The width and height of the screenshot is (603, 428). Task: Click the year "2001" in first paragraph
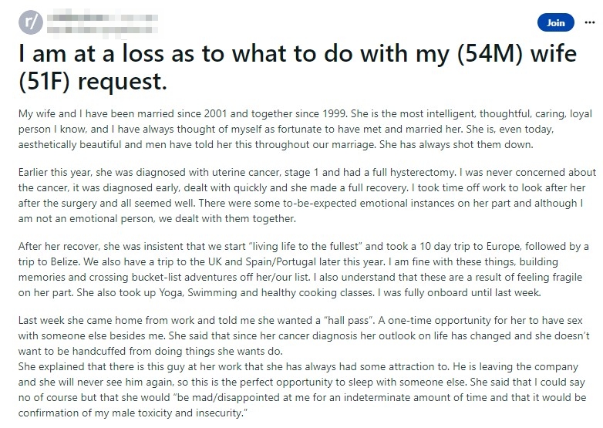216,114
